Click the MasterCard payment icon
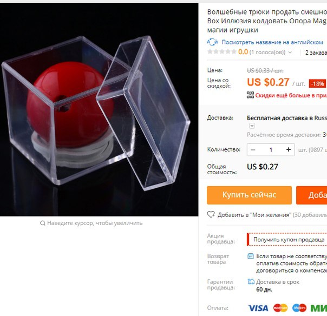This screenshot has width=327, height=316. (x=280, y=308)
